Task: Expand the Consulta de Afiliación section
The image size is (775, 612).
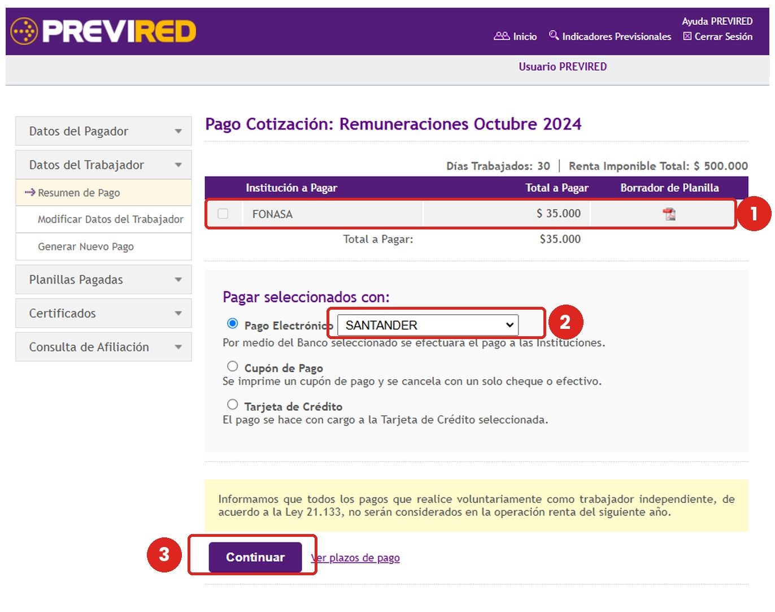Action: [x=103, y=347]
